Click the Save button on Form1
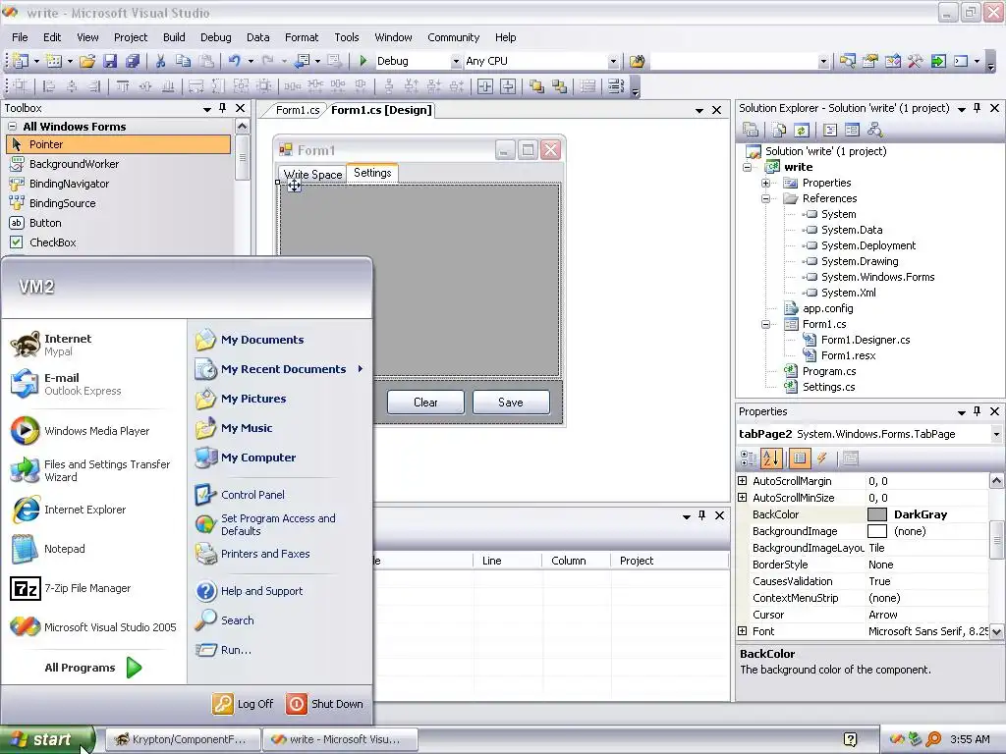The height and width of the screenshot is (754, 1006). [x=511, y=402]
